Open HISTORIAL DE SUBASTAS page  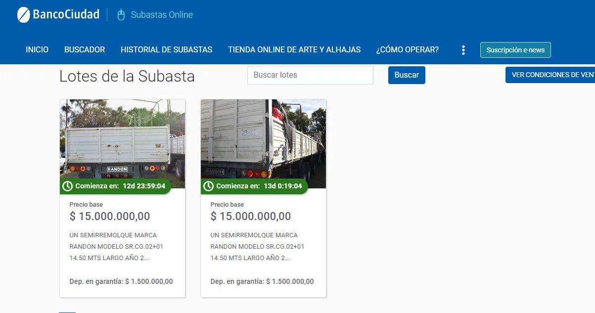167,50
